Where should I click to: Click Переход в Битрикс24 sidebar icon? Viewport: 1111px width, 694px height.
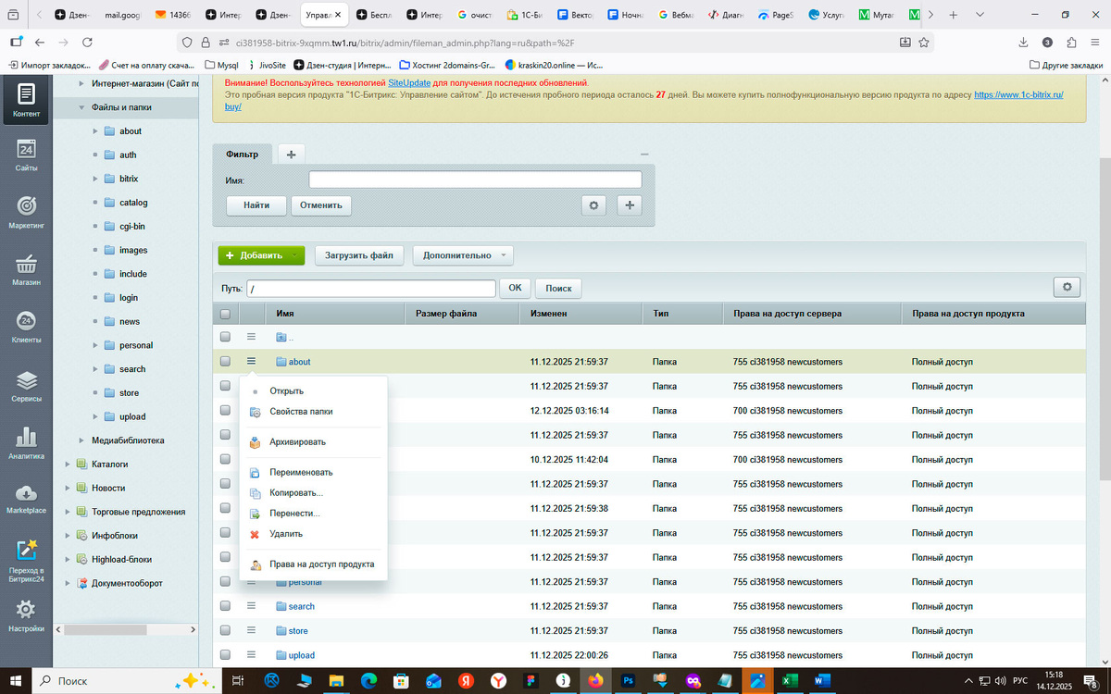pos(26,558)
